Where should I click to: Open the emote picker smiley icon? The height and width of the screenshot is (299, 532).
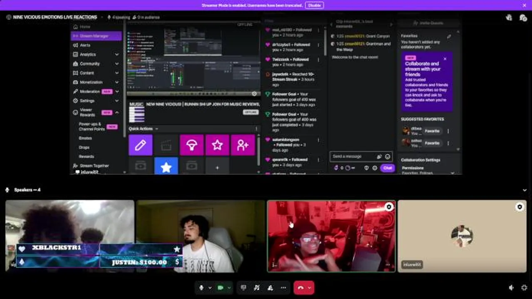tap(388, 157)
